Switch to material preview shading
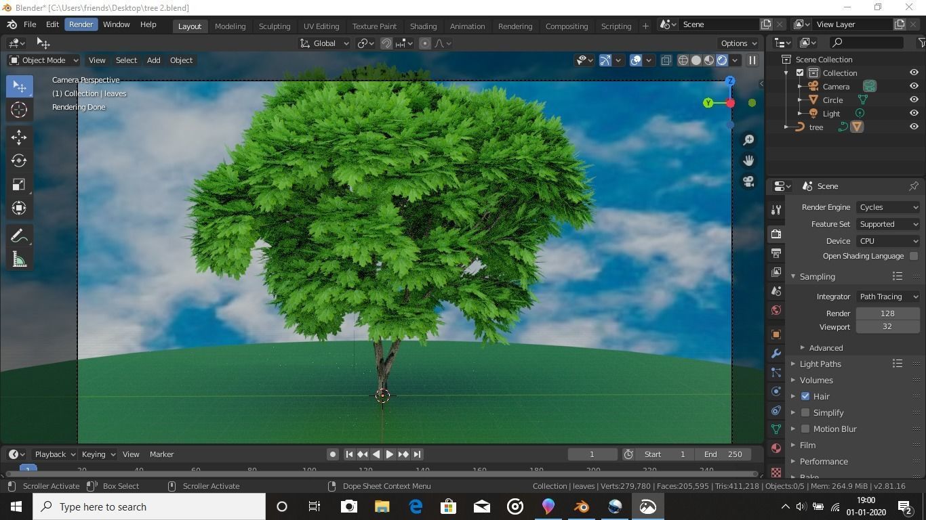Screen dimensions: 926x520 point(709,60)
